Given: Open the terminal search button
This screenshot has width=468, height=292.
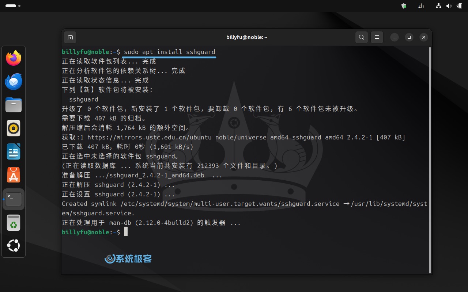Looking at the screenshot, I should click(362, 37).
